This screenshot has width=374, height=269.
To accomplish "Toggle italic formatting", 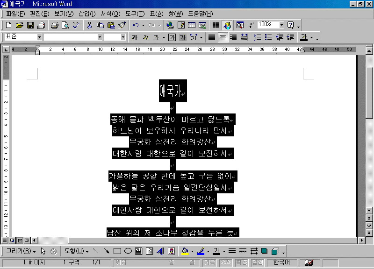I will point(145,37).
